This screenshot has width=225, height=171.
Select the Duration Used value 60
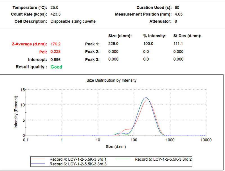[177, 7]
